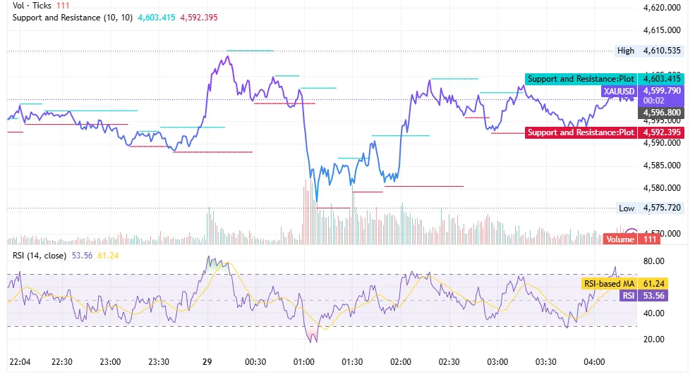Image resolution: width=695 pixels, height=374 pixels.
Task: Click the RSI (14, close) indicator legend
Action: pos(40,255)
